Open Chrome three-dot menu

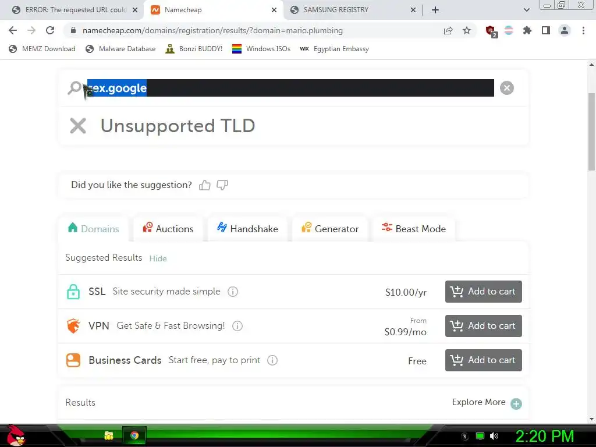583,30
